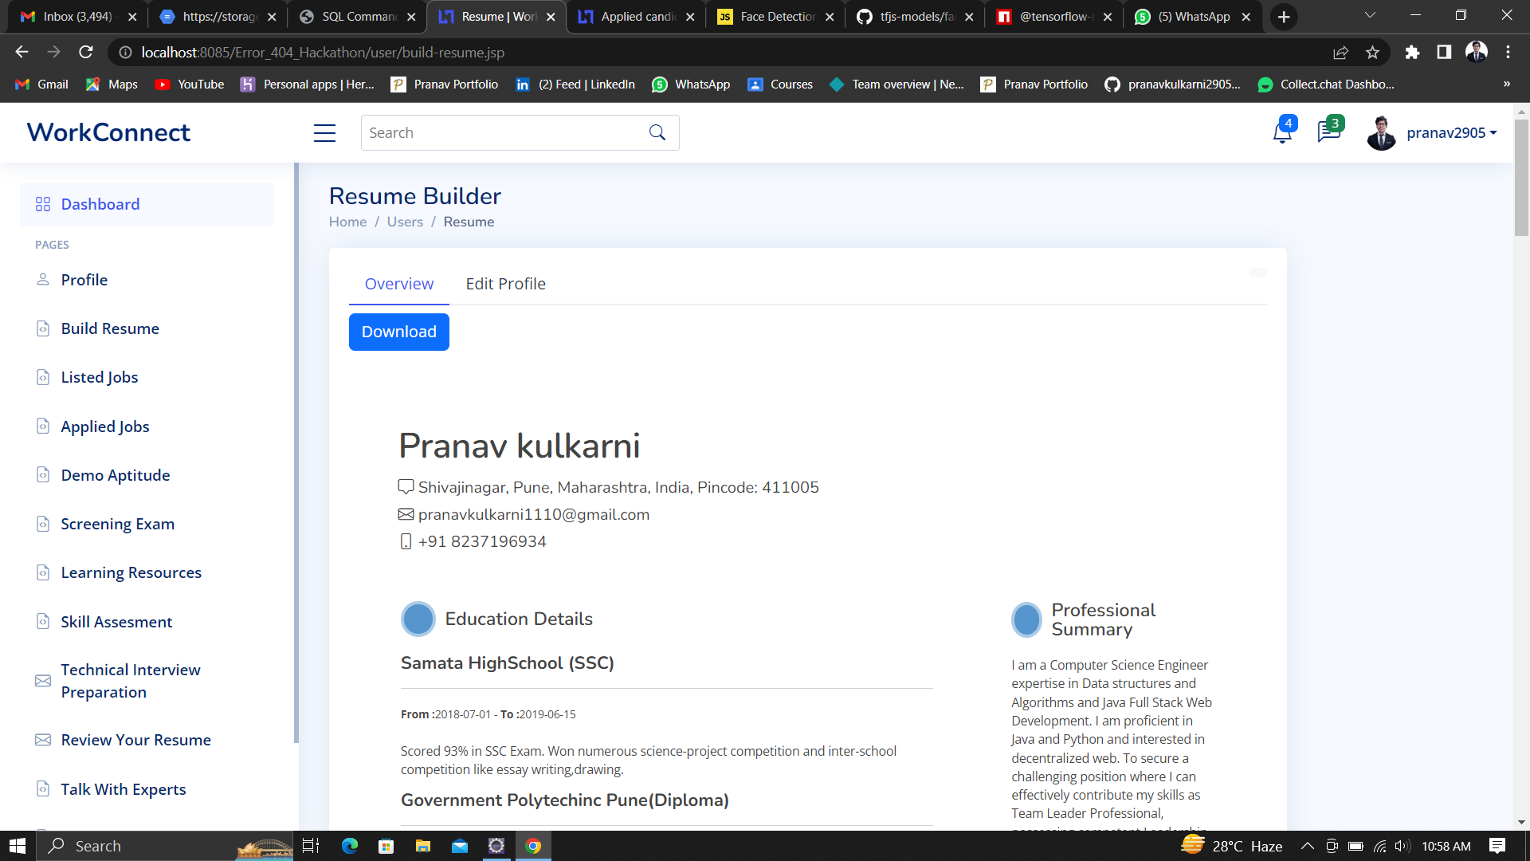This screenshot has height=861, width=1530.
Task: Expand hidden bookmarks overflow chevron
Action: coord(1506,84)
